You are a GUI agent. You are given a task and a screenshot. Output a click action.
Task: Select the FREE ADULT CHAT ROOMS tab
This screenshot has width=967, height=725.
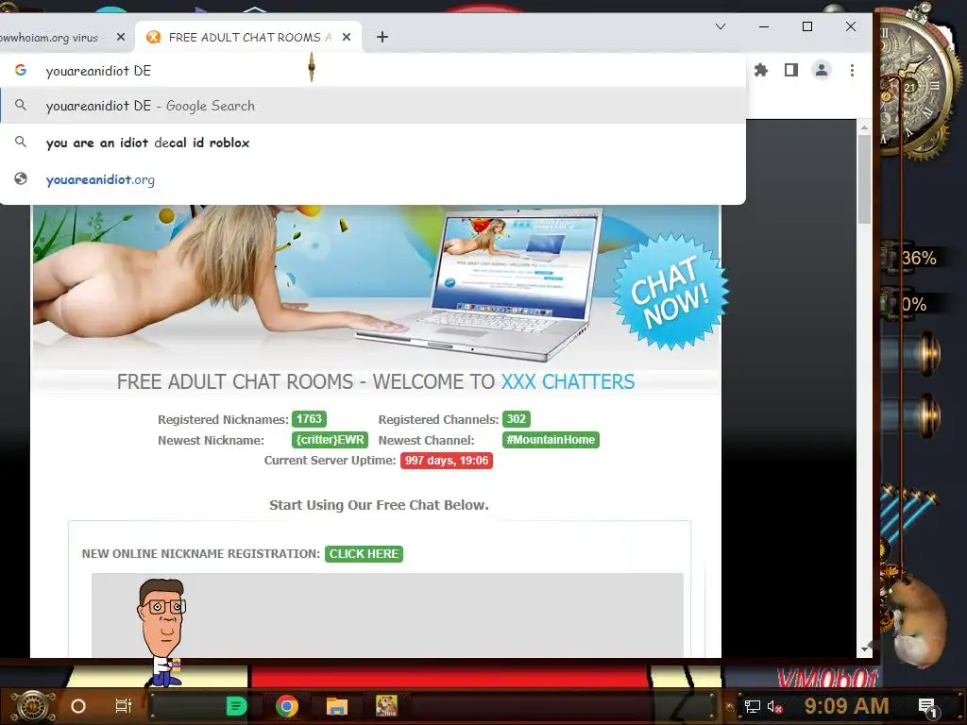(246, 38)
